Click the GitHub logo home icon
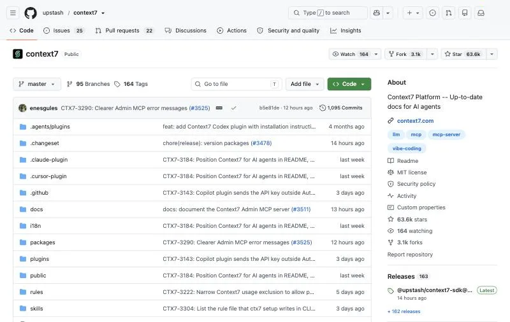 31,13
